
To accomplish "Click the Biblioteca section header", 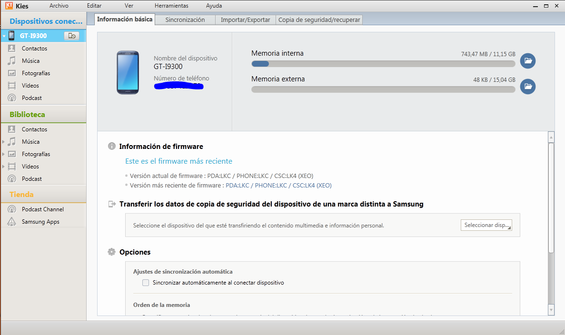I will point(44,115).
